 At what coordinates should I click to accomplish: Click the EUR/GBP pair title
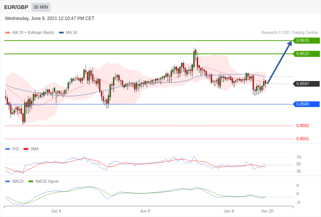click(x=16, y=7)
